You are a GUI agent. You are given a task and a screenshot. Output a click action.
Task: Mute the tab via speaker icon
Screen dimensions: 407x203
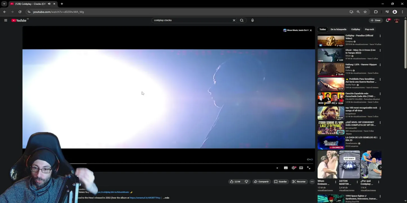[49, 4]
